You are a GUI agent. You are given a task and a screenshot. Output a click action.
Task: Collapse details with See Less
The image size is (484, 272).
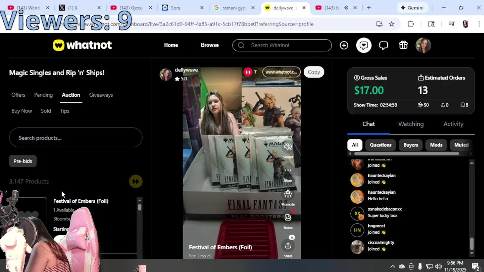(x=200, y=256)
